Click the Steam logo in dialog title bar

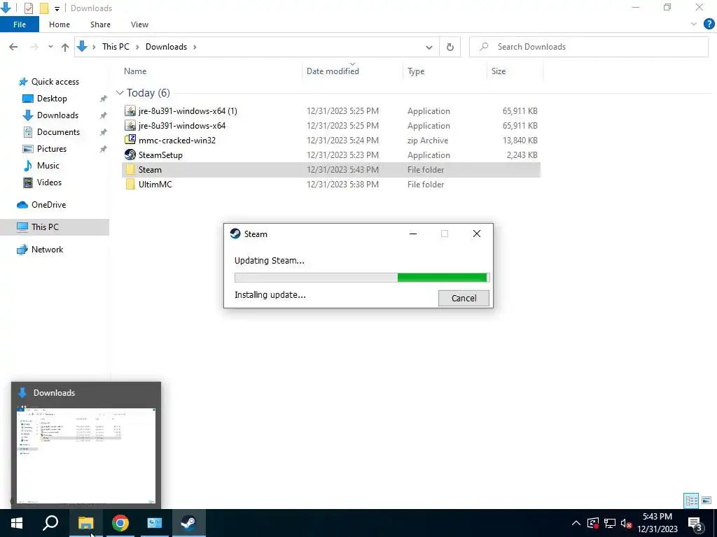235,234
